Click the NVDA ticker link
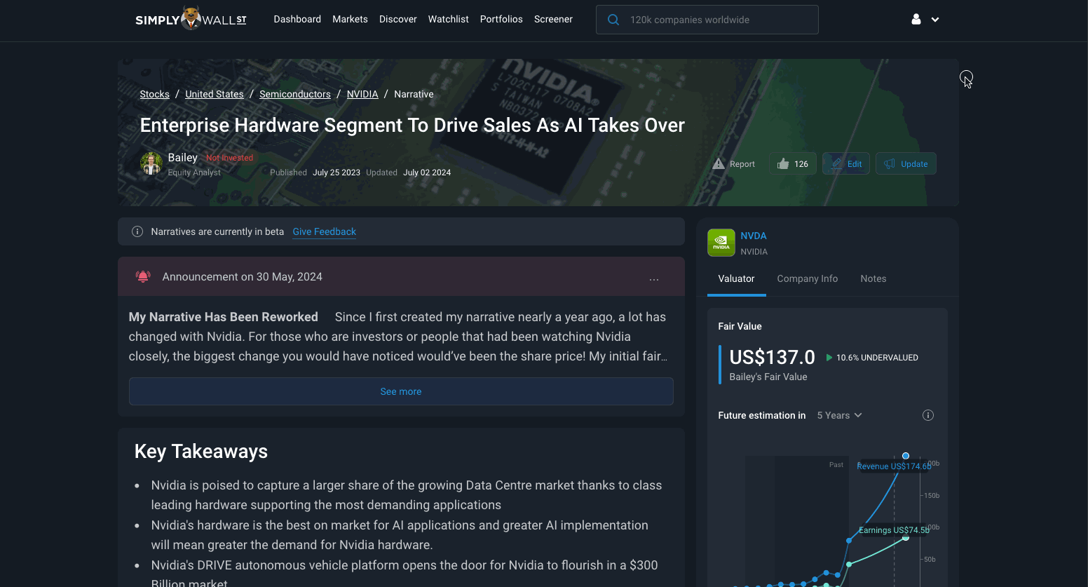Screen dimensions: 1088x587 754,236
